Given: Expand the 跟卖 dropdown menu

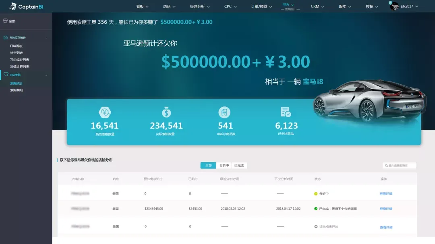Looking at the screenshot, I should (x=345, y=6).
